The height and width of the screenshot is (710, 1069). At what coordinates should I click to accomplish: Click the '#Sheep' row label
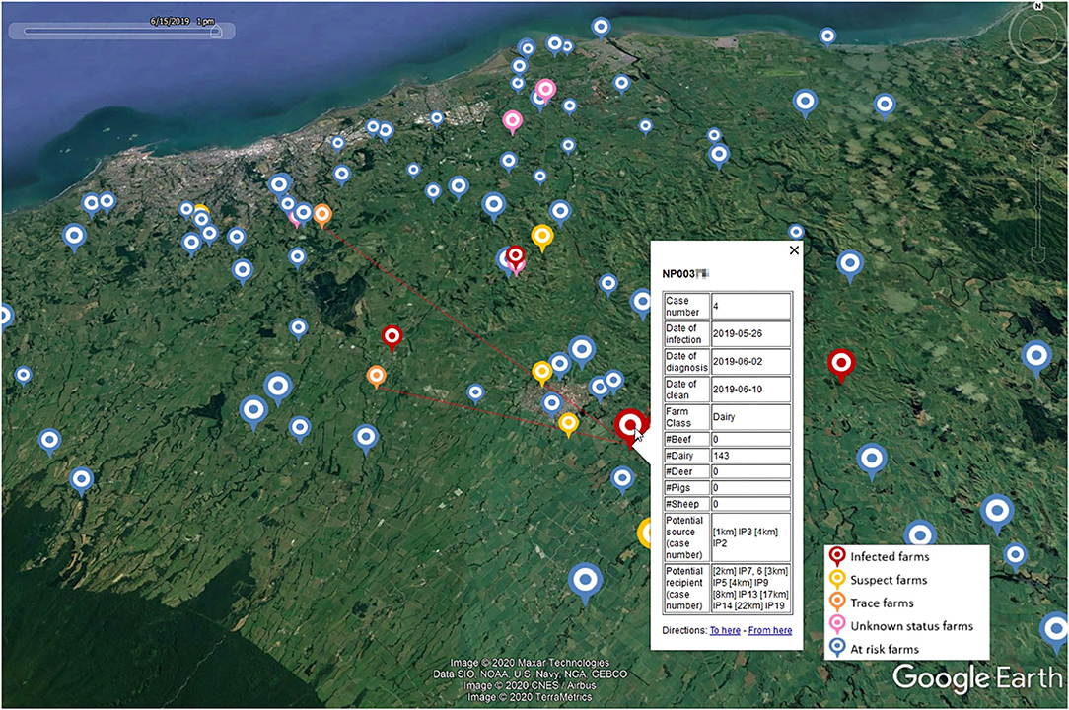(686, 504)
